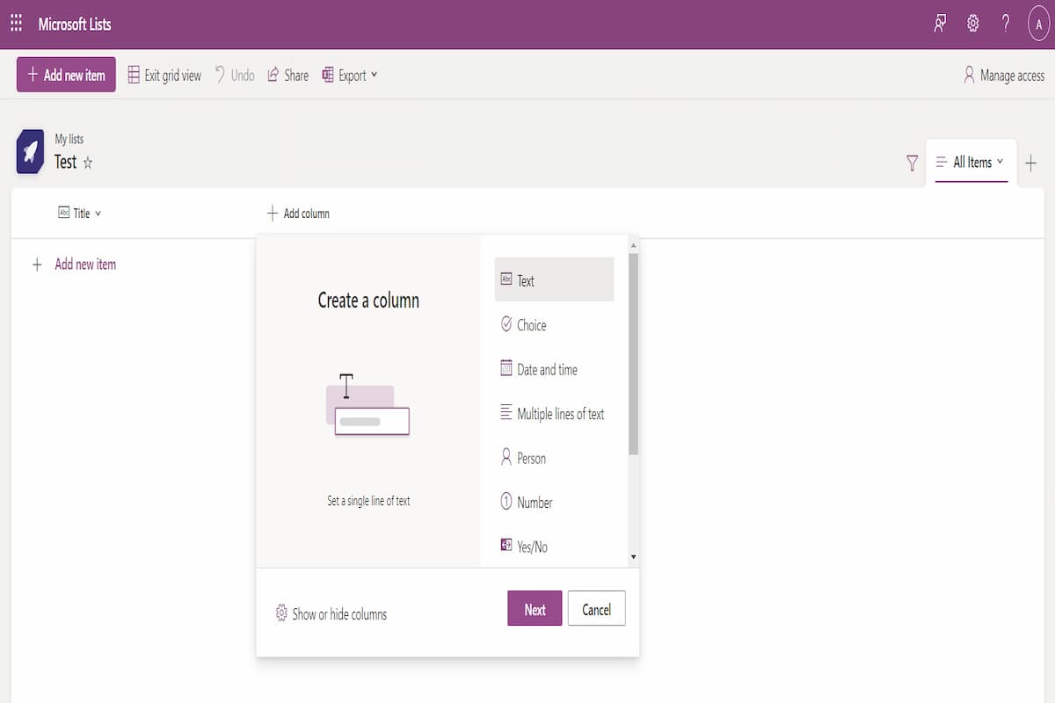Click the settings gear in the header
The image size is (1055, 703).
(972, 24)
